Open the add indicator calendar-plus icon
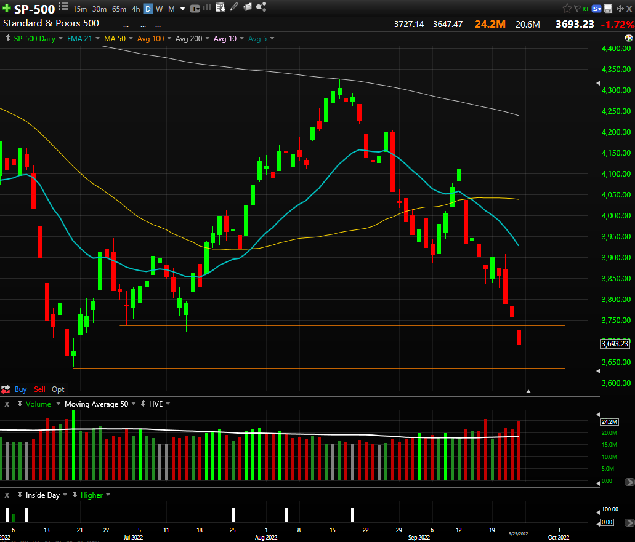The height and width of the screenshot is (542, 635). pos(220,7)
